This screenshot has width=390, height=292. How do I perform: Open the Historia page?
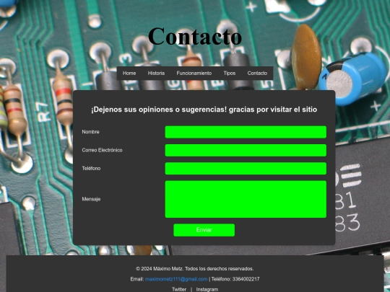(156, 74)
